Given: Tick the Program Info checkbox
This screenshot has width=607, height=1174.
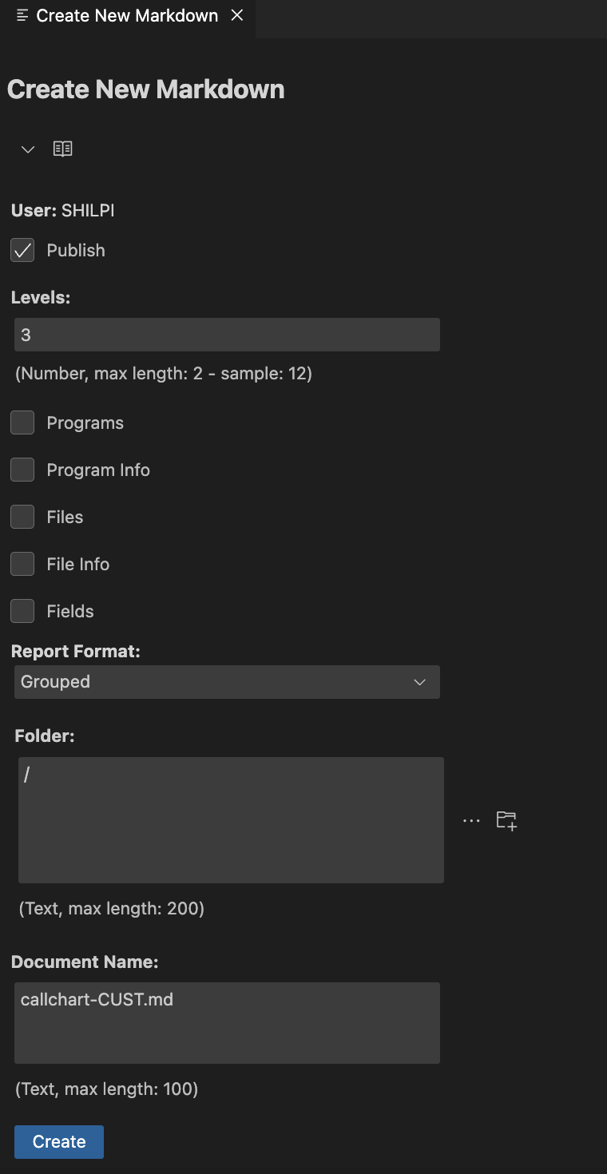Looking at the screenshot, I should point(22,470).
